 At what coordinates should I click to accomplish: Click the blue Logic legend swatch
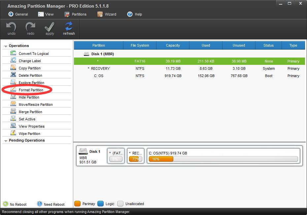tap(100, 204)
